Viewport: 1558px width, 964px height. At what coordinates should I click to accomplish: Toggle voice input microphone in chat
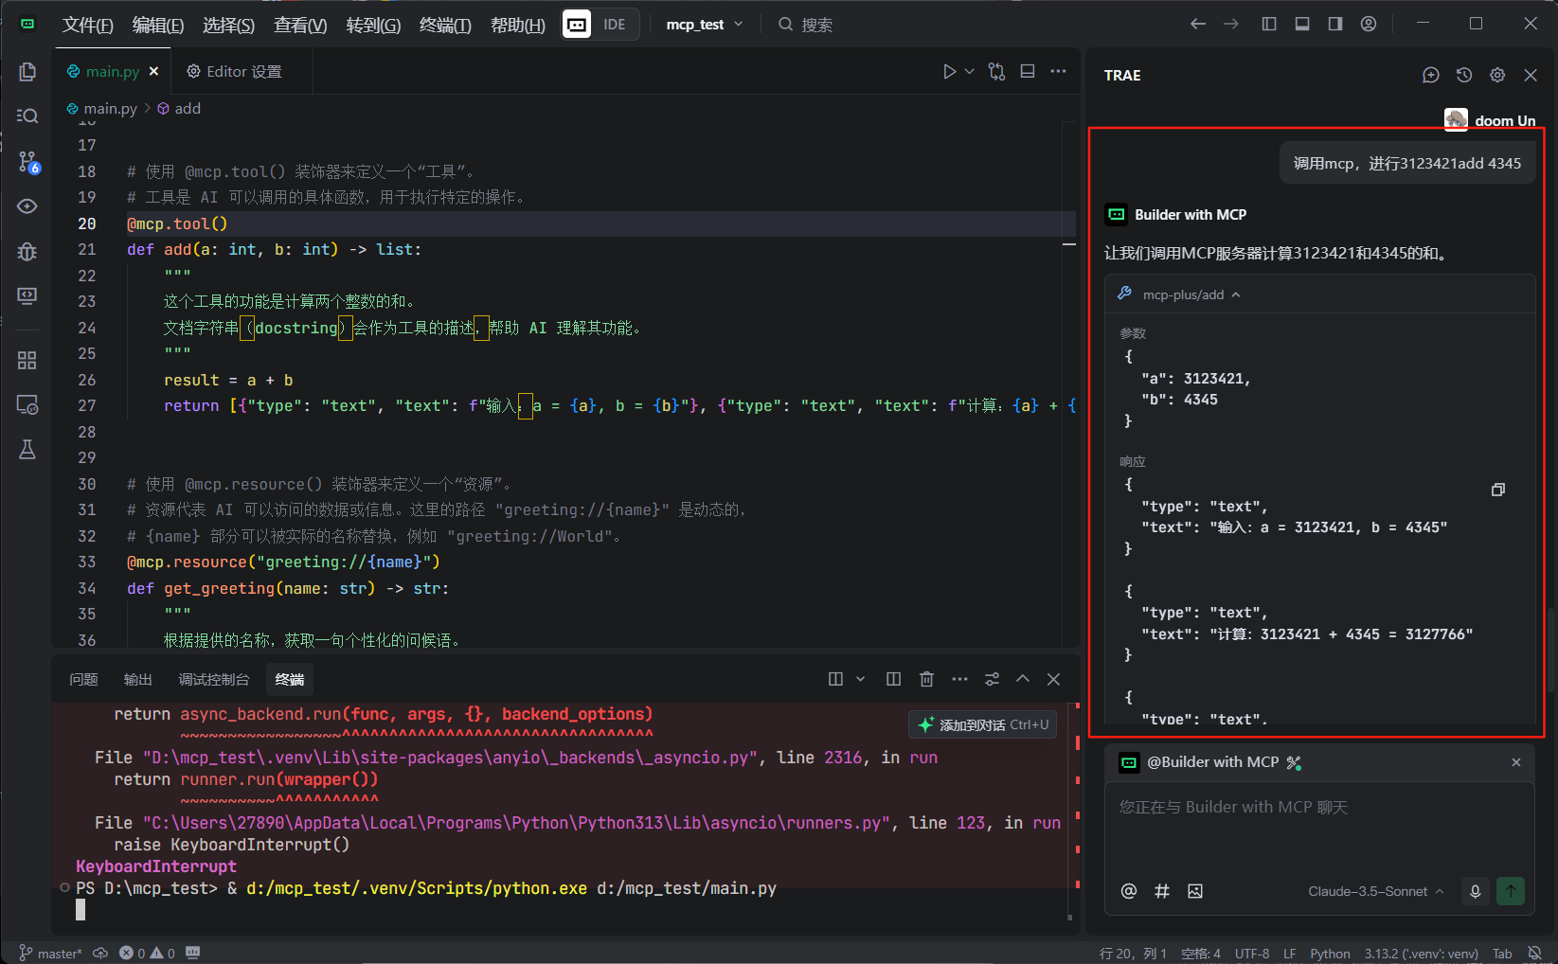(1475, 891)
